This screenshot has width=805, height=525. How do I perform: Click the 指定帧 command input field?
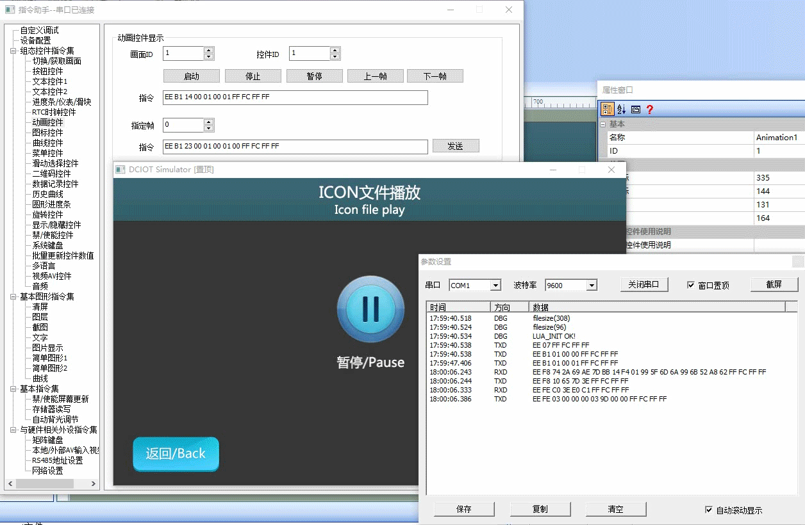point(295,147)
